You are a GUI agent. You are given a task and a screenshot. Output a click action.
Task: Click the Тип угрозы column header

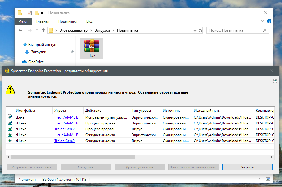coord(145,111)
